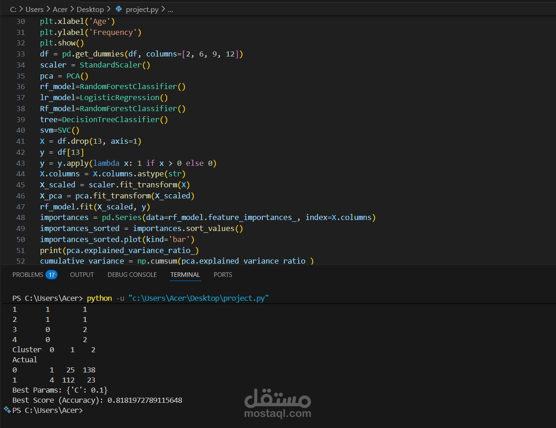Viewport: 556px width, 428px height.
Task: Click line number 41 in the gutter
Action: 21,141
